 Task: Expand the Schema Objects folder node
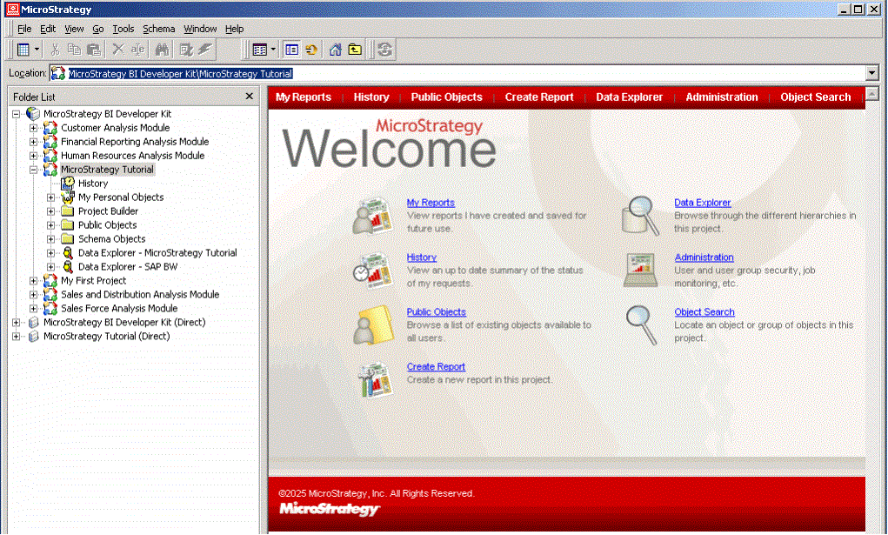click(51, 239)
